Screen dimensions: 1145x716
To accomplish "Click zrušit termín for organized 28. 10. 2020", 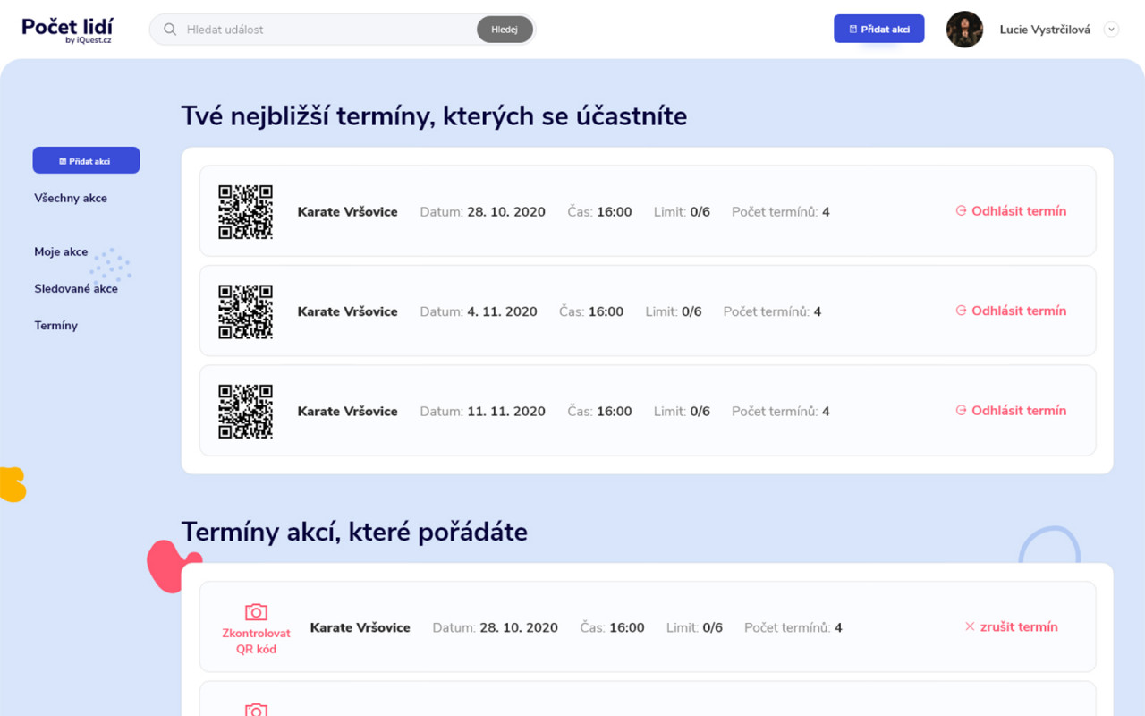I will [x=1011, y=626].
